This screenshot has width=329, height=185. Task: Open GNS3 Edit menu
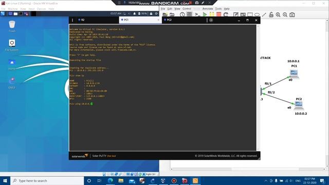click(170, 9)
